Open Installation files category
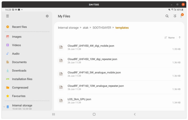The width and height of the screenshot is (188, 120). point(27,79)
